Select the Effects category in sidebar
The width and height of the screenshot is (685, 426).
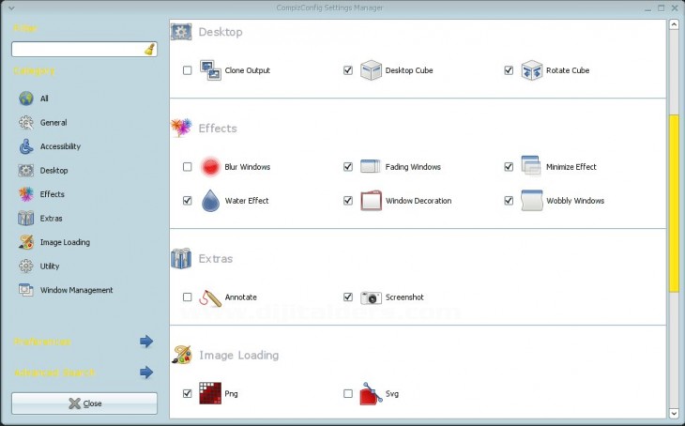click(x=53, y=194)
